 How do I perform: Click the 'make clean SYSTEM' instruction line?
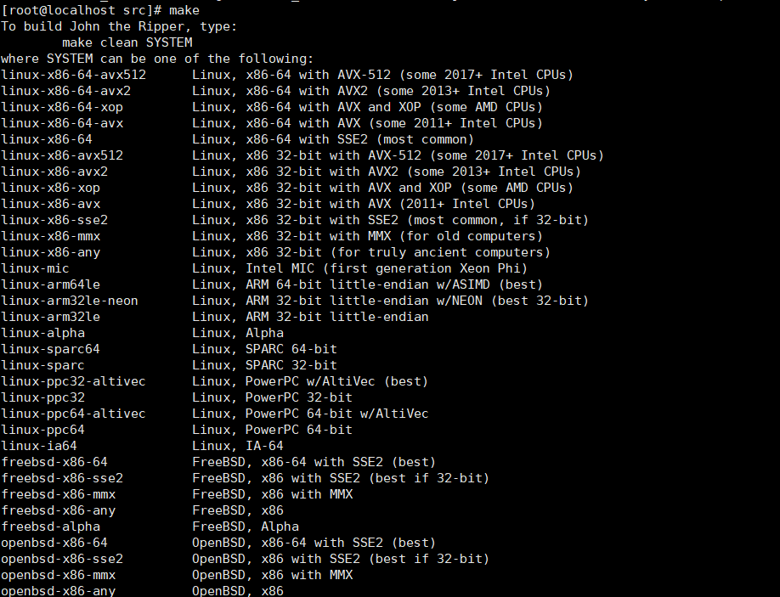click(127, 42)
